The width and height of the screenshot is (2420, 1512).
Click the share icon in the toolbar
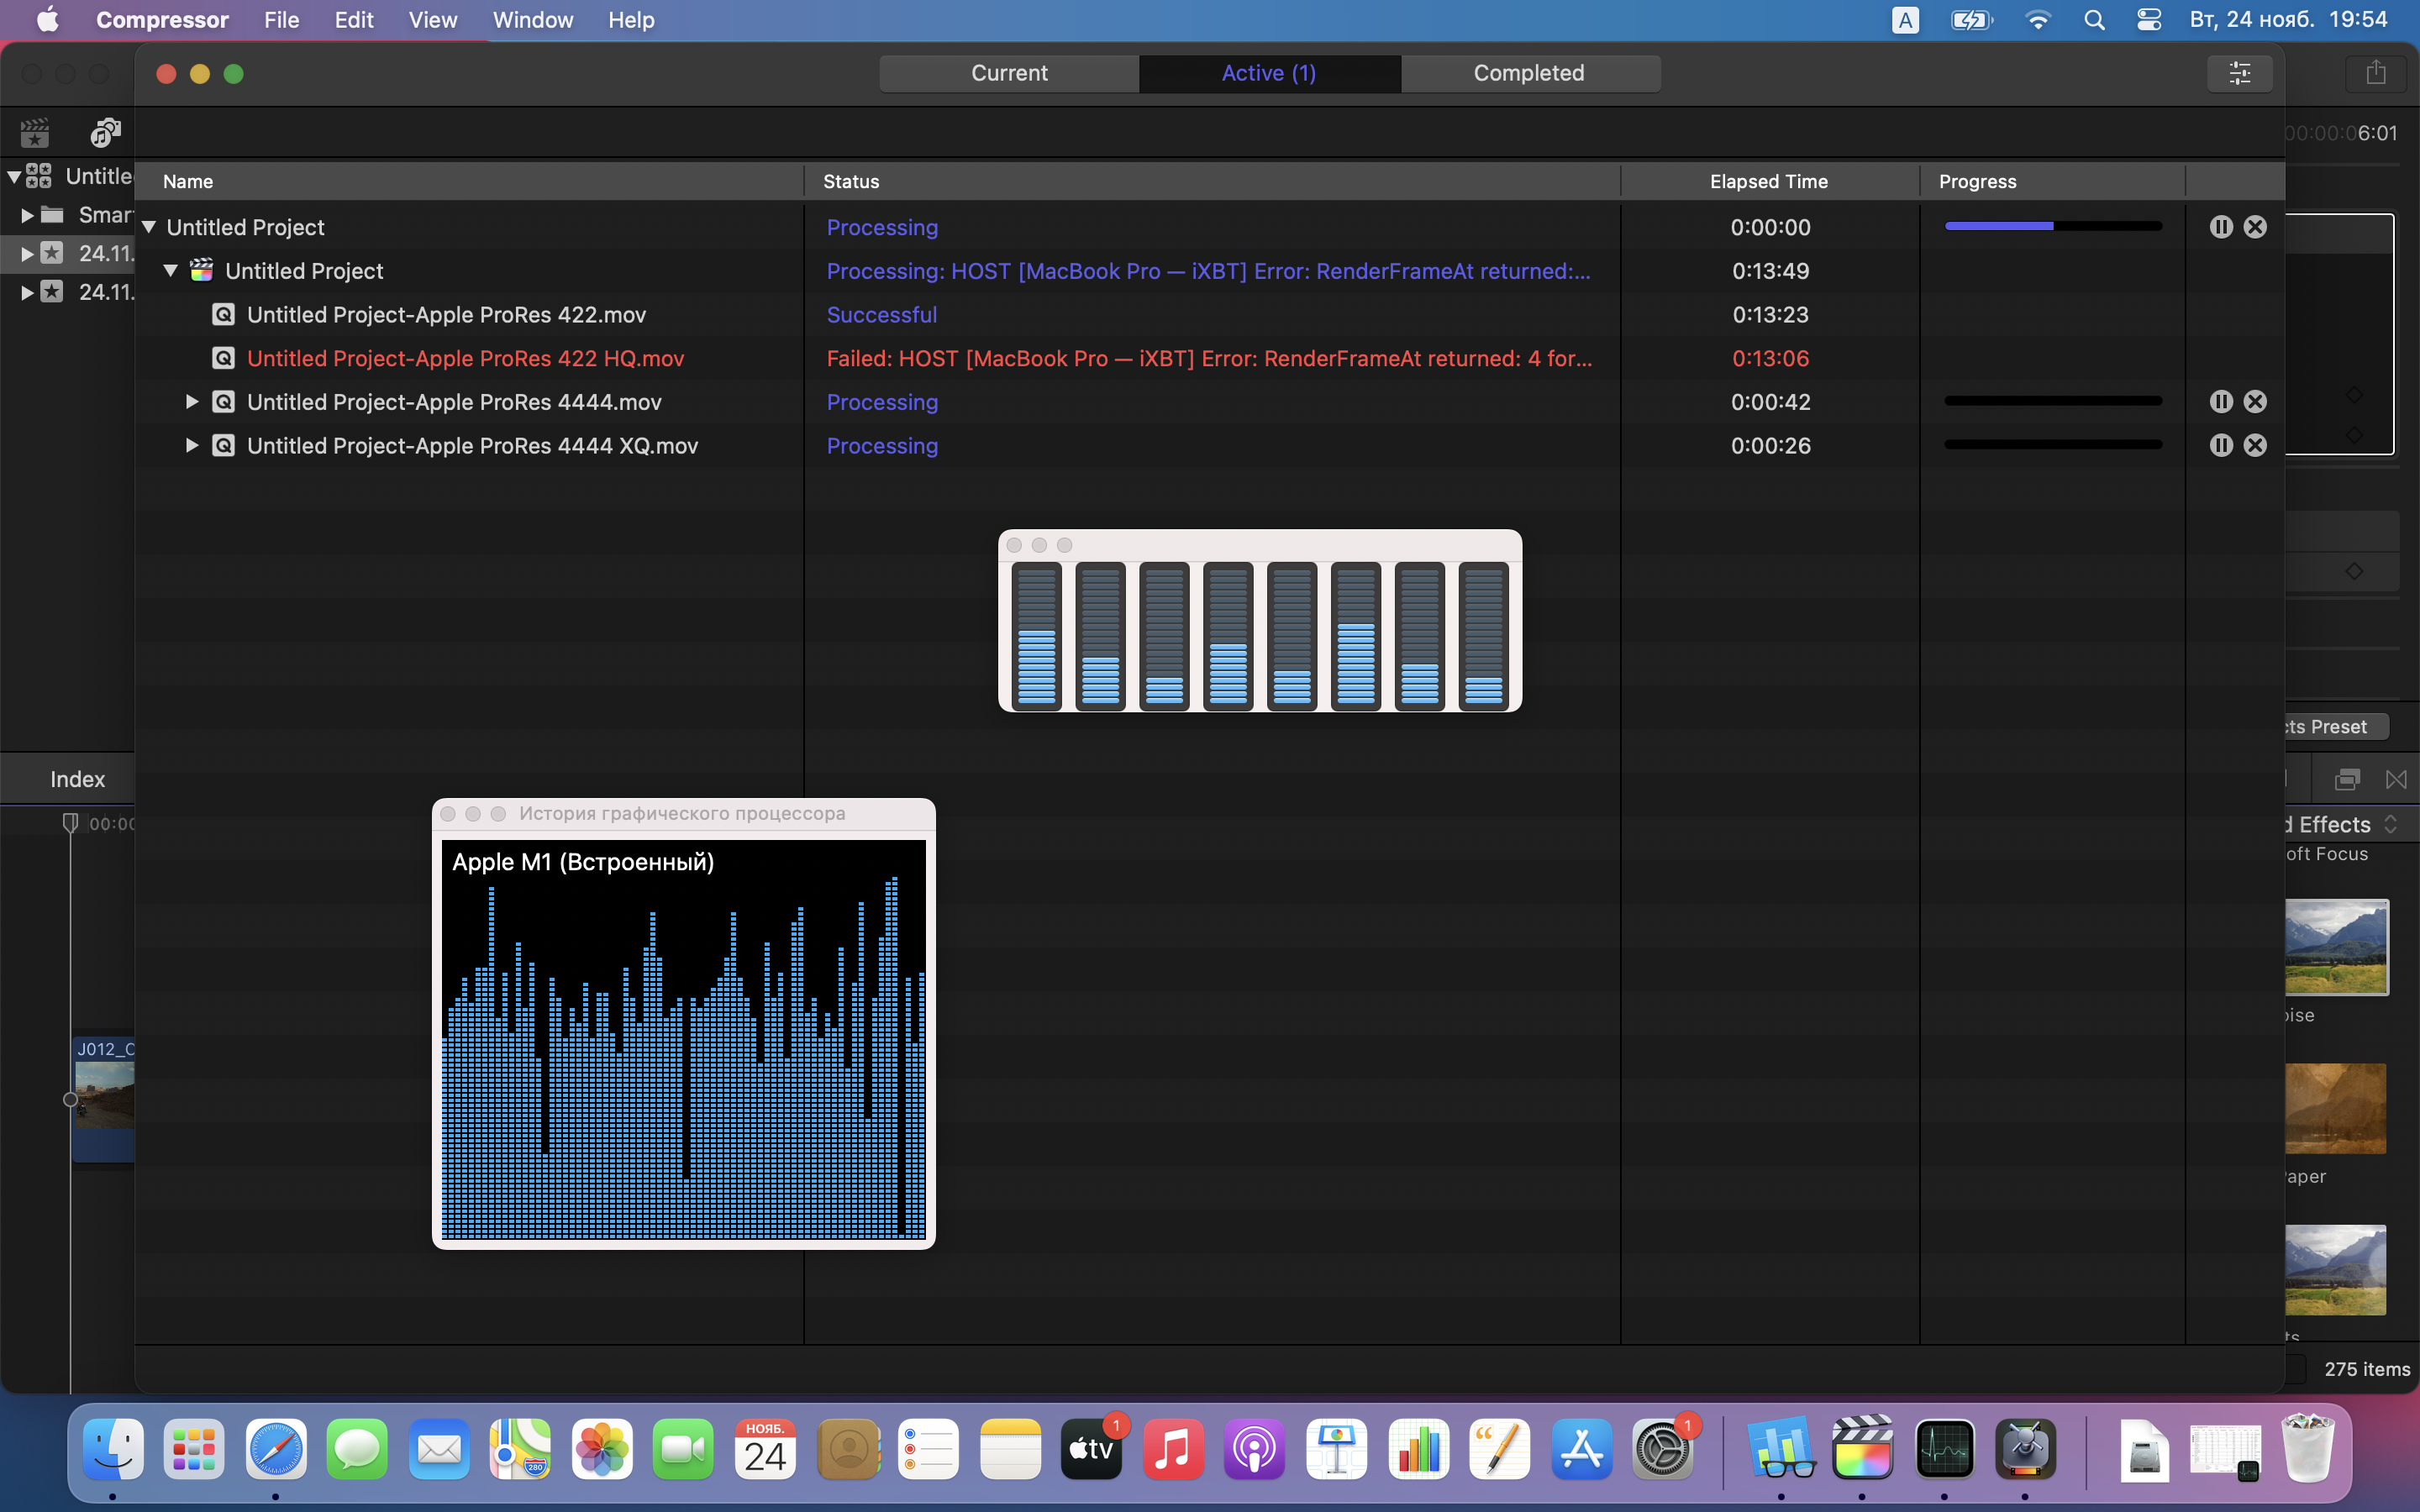pos(2376,73)
